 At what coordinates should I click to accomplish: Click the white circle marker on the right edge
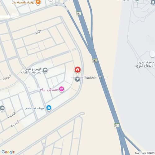coord(153,54)
